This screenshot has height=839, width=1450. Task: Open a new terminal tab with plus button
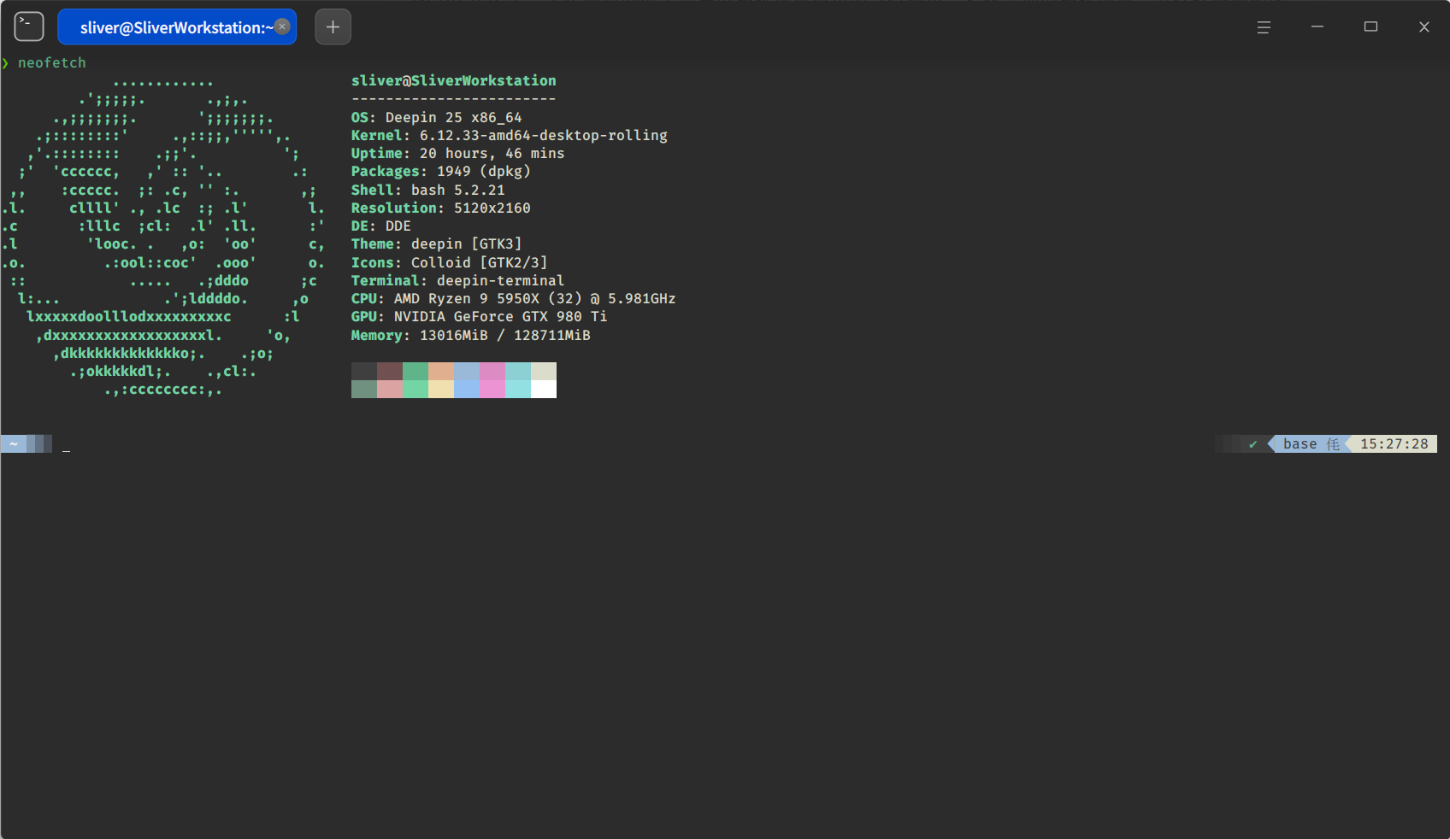(333, 26)
